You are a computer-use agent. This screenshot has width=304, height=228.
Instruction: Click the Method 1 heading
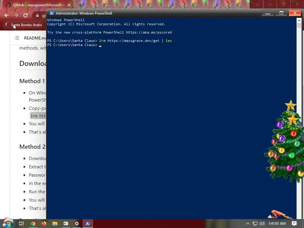point(32,81)
